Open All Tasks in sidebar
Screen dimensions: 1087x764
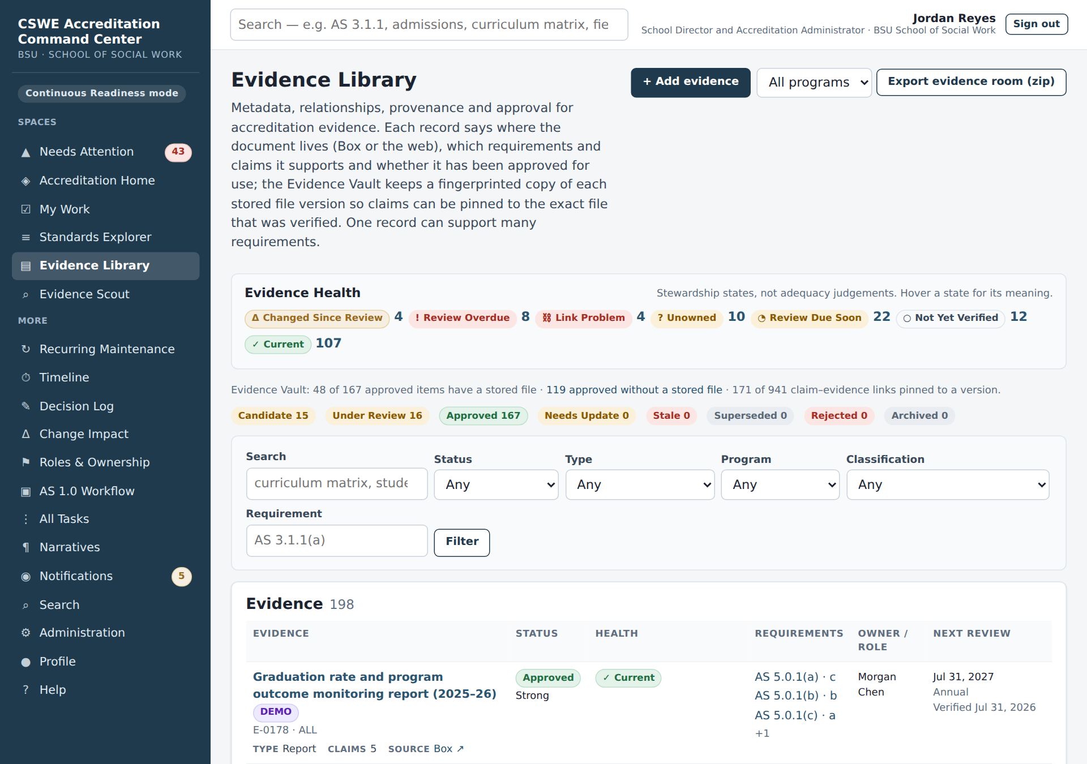pos(105,519)
